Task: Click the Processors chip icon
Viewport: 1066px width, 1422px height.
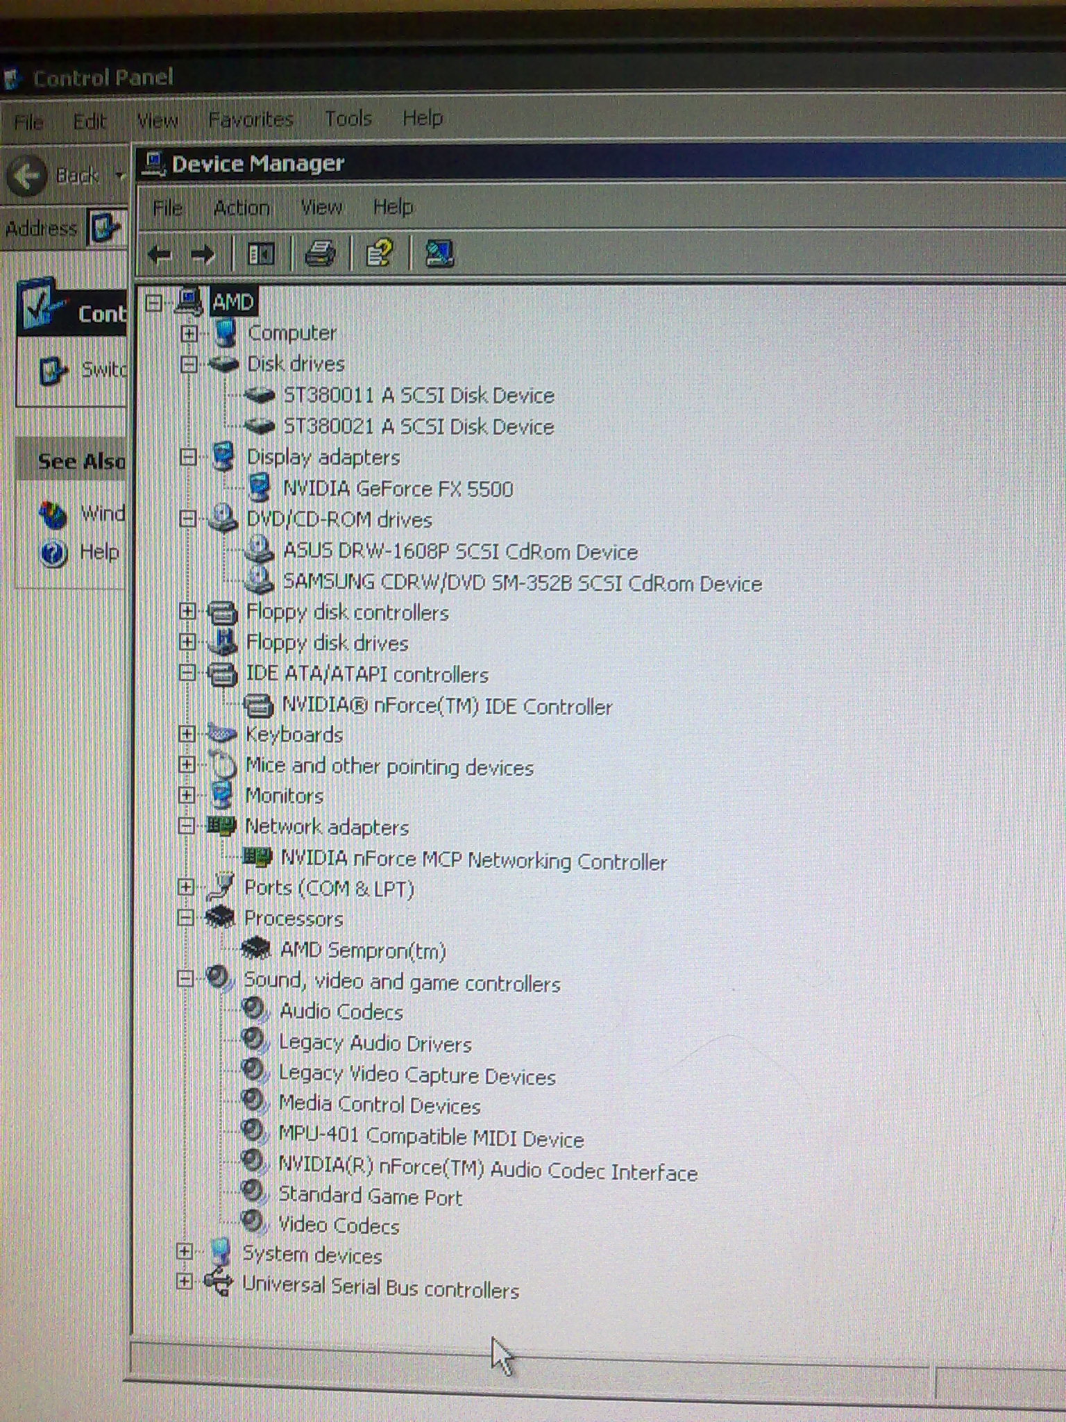Action: [x=220, y=917]
